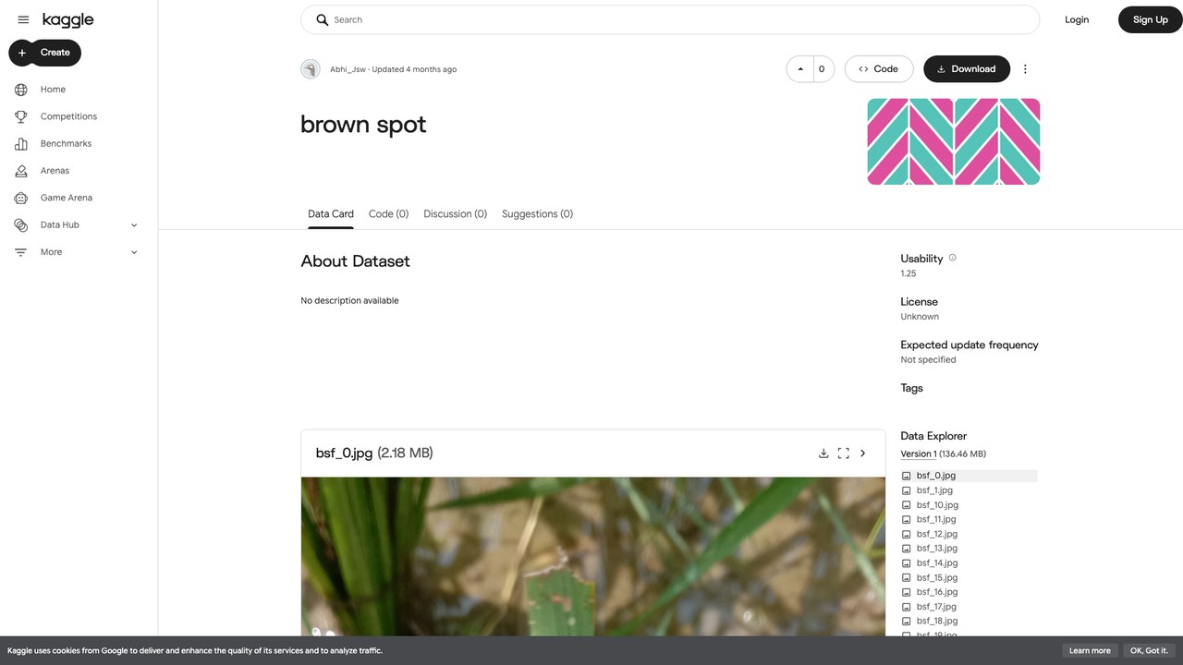The image size is (1183, 665).
Task: Go to Benchmarks section
Action: 66,143
